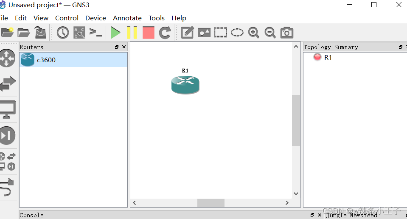Open the Annotate menu
This screenshot has height=219, width=407.
(127, 18)
